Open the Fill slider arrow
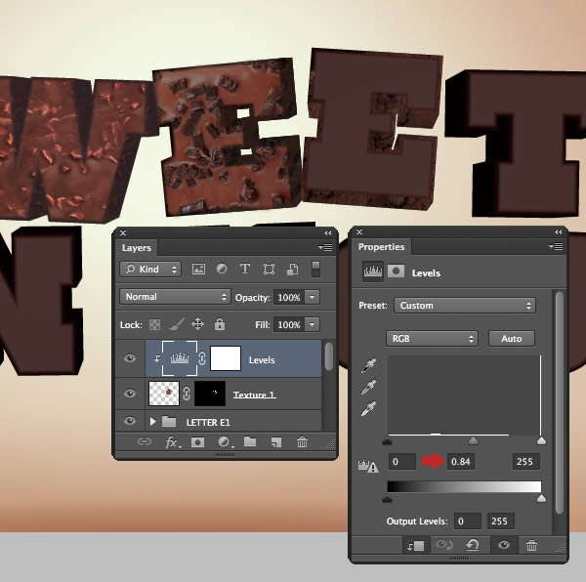This screenshot has width=586, height=582. (x=313, y=324)
